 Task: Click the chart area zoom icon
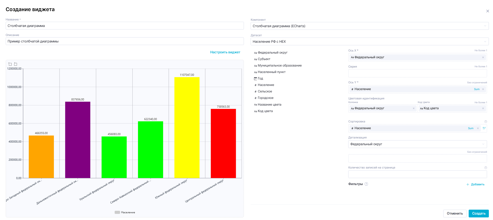pyautogui.click(x=10, y=64)
